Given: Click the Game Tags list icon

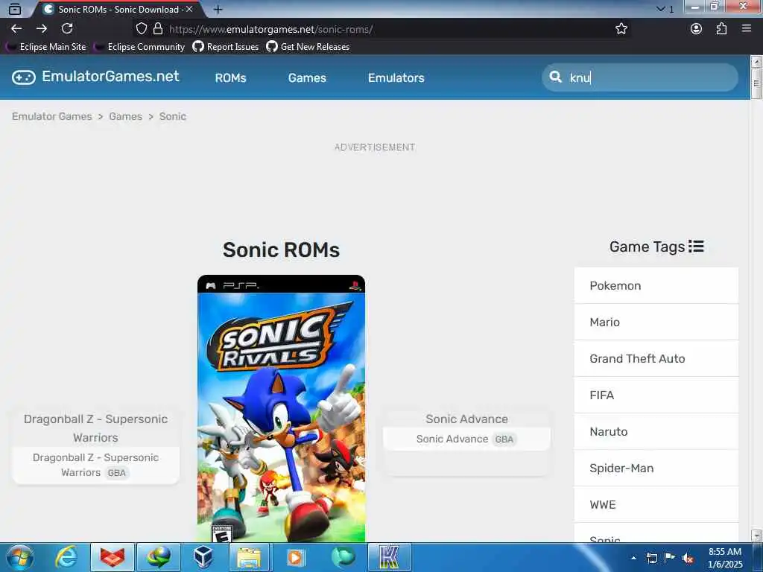Looking at the screenshot, I should pyautogui.click(x=696, y=247).
